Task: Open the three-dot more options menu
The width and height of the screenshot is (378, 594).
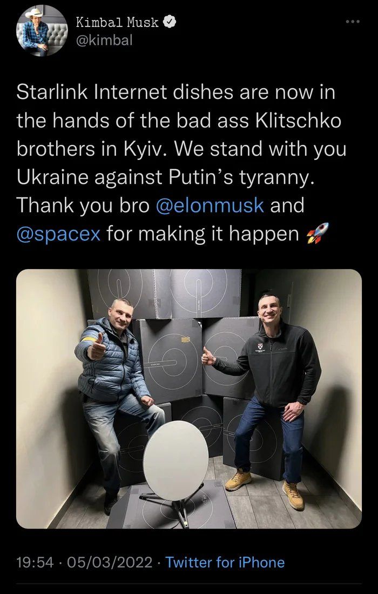Action: pyautogui.click(x=353, y=22)
